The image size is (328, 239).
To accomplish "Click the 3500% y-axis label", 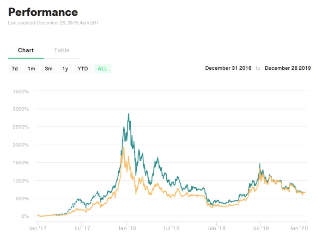I will click(x=20, y=92).
